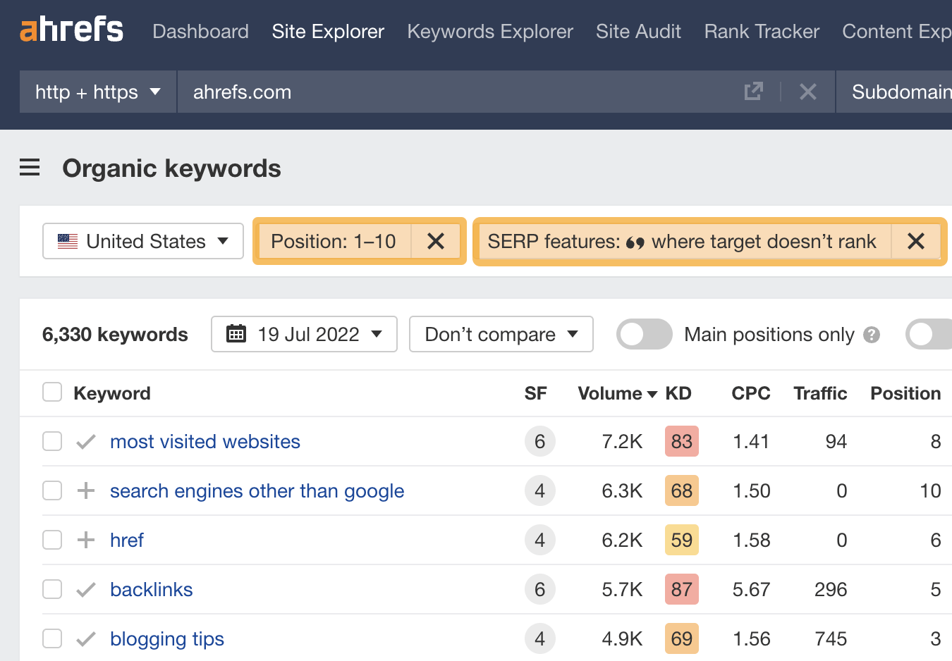Image resolution: width=952 pixels, height=661 pixels.
Task: Click the calendar icon on the date selector
Action: [236, 334]
